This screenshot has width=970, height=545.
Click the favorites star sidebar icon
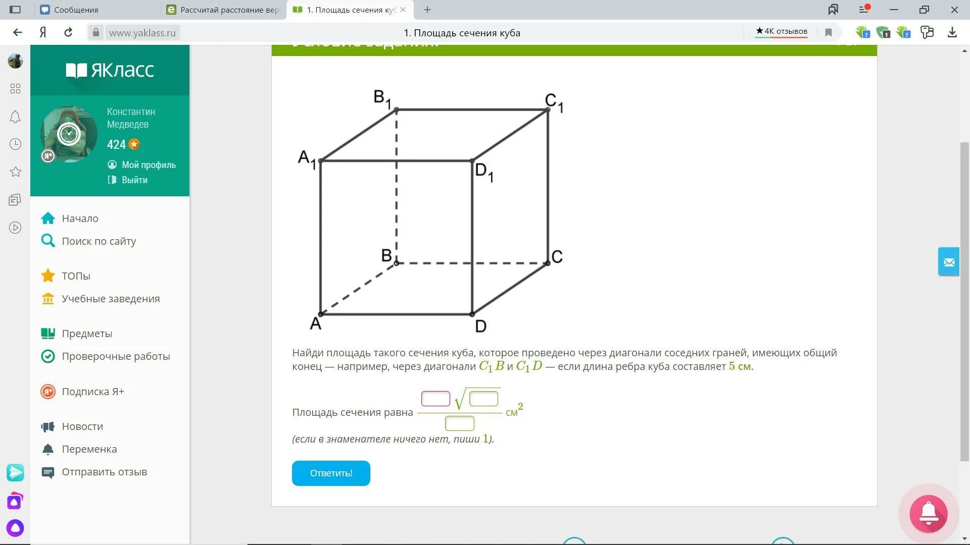pos(15,172)
